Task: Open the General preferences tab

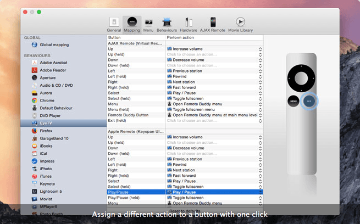Action: coord(114,24)
